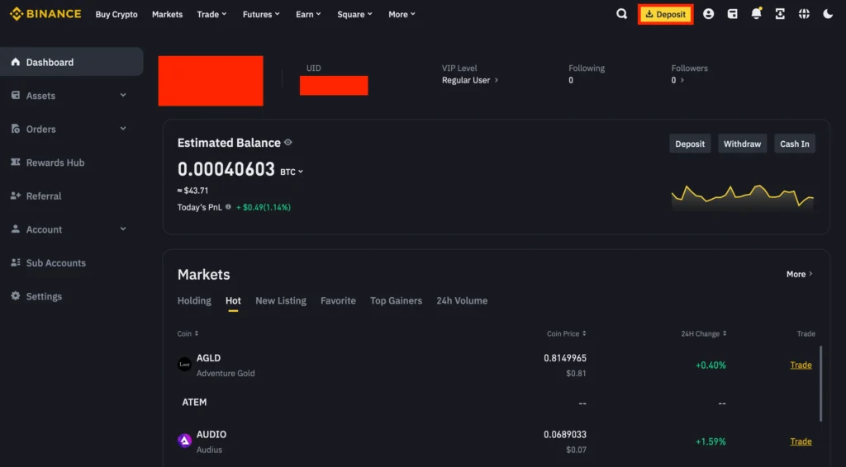846x467 pixels.
Task: Toggle dark mode moon icon
Action: [828, 14]
